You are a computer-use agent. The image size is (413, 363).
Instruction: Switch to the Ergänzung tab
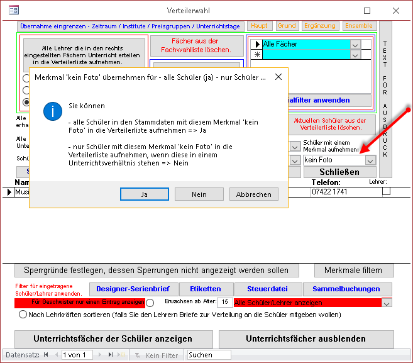pyautogui.click(x=319, y=26)
